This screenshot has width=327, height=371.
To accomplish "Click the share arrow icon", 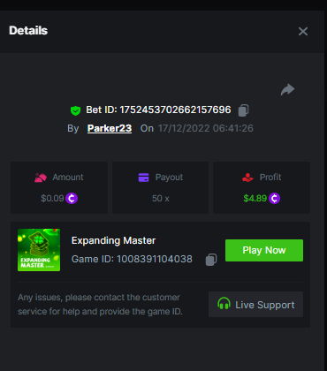I will (287, 89).
